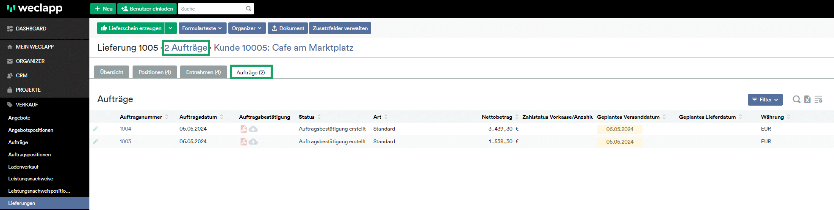The image size is (834, 210).
Task: Click the search icon in top bar
Action: [x=249, y=8]
